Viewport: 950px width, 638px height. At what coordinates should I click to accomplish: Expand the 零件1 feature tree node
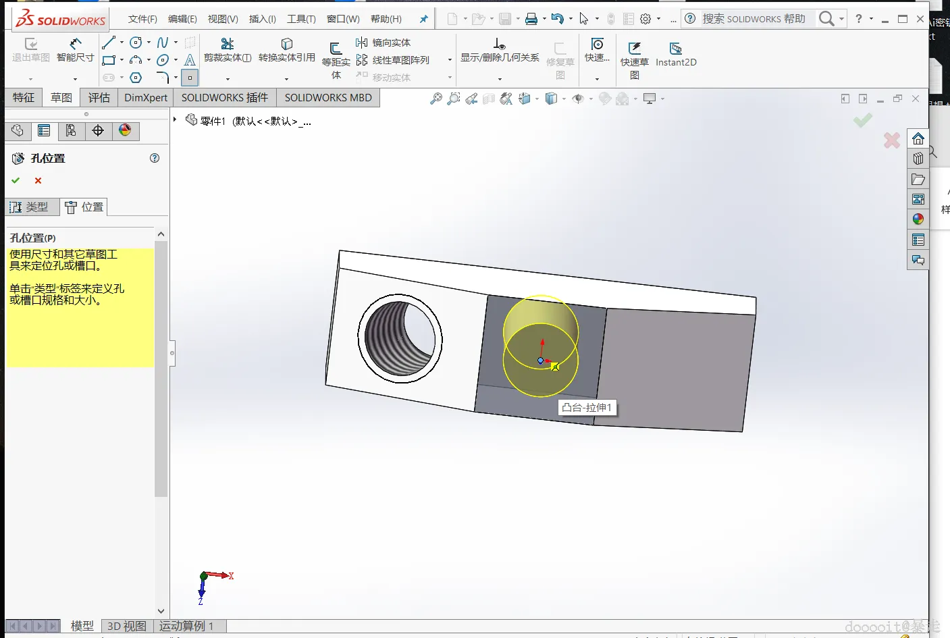(x=175, y=119)
